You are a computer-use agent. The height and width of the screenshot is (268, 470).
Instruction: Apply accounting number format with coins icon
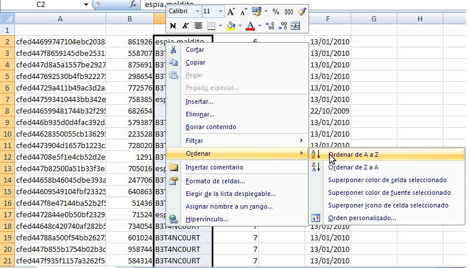coord(256,12)
